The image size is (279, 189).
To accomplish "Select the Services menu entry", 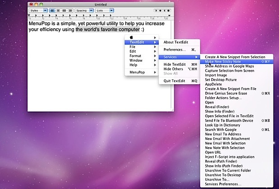I will [x=179, y=57].
